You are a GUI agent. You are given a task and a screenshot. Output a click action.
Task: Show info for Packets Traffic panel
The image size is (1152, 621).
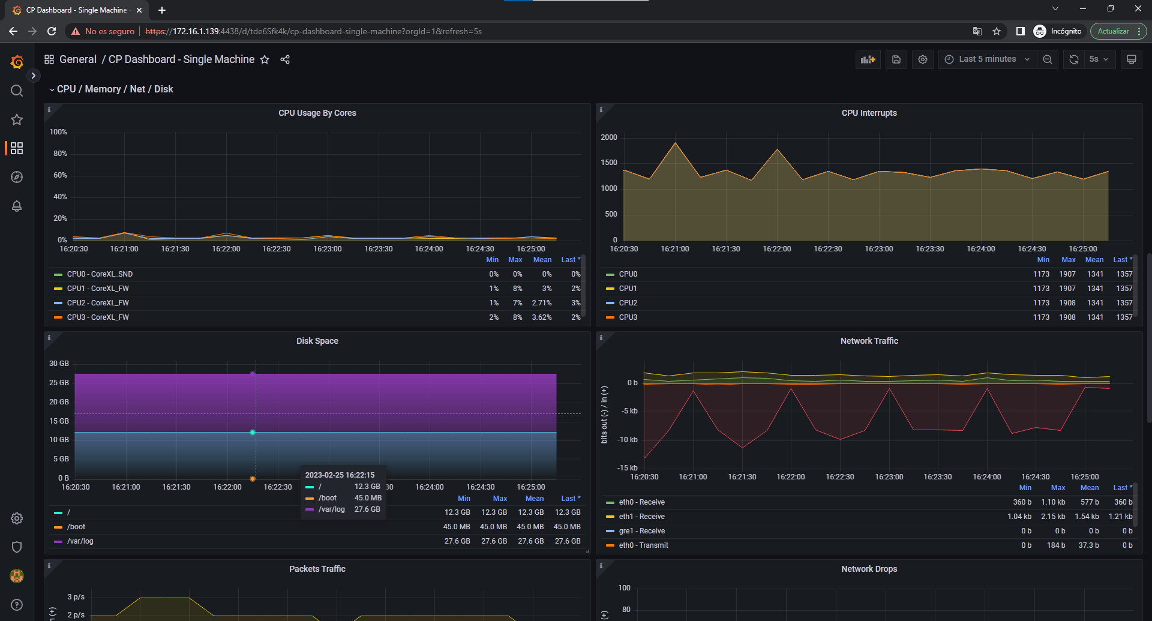(49, 566)
